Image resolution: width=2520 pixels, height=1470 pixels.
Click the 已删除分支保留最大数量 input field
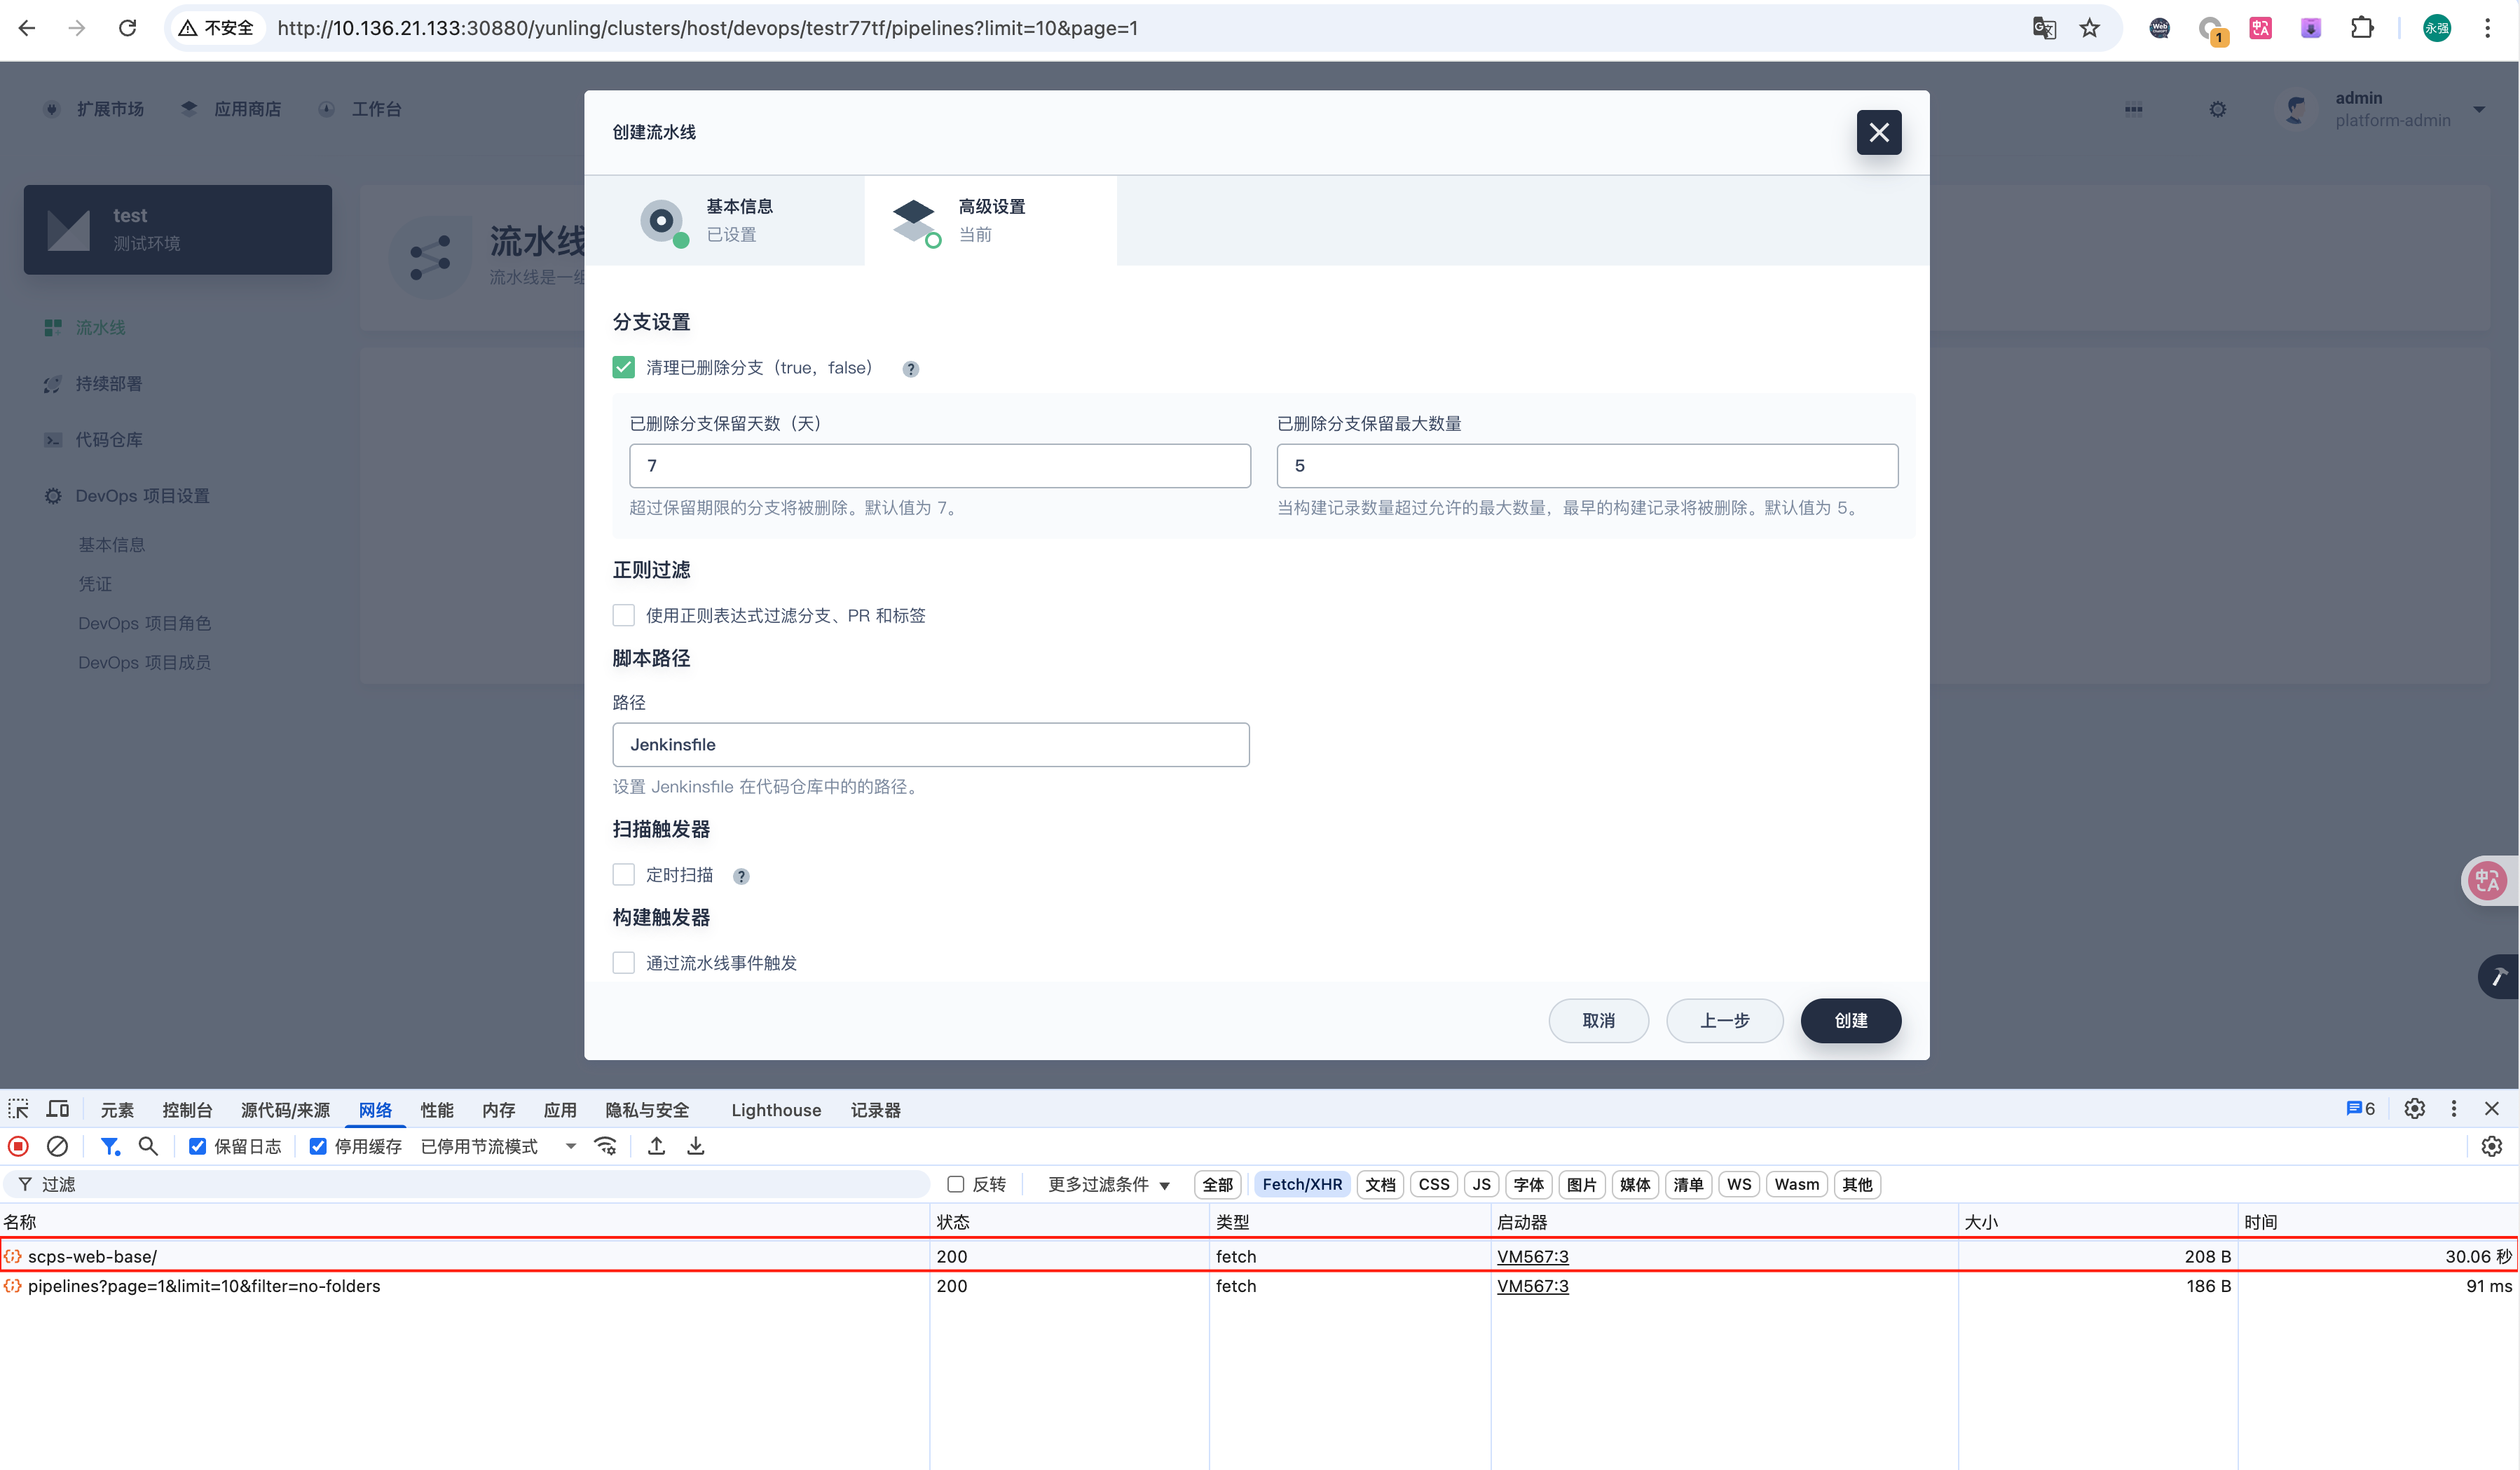tap(1587, 466)
